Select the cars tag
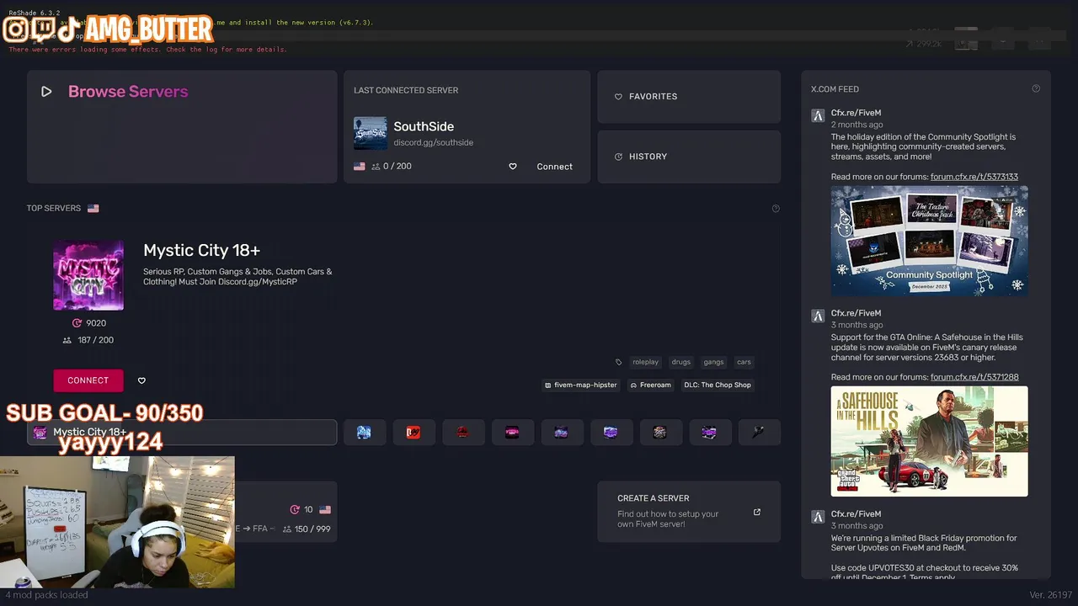Screen dimensions: 1078x606 click(x=744, y=362)
